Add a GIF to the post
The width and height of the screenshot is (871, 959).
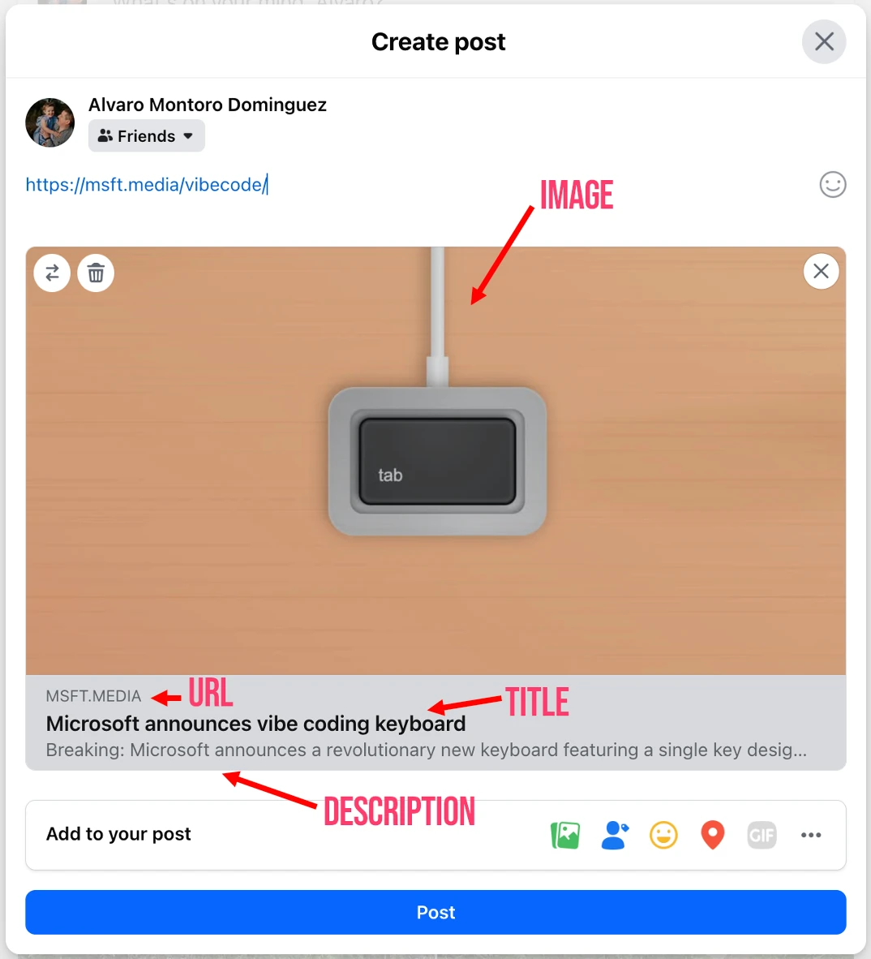point(762,835)
